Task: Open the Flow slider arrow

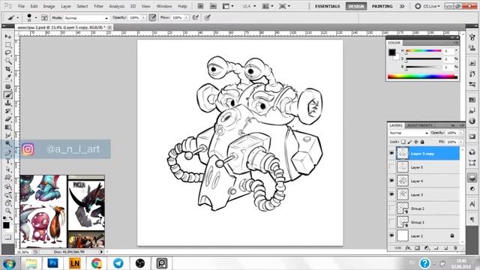Action: (186, 18)
